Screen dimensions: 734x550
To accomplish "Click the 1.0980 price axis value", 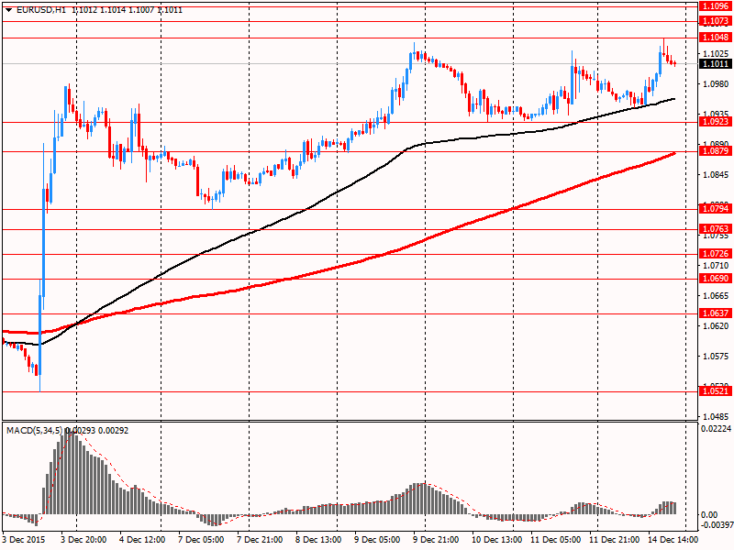I will (x=717, y=84).
